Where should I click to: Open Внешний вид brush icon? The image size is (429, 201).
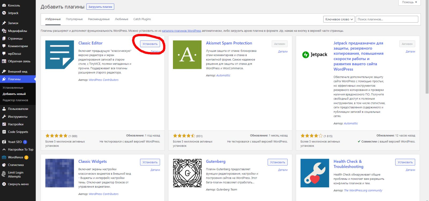click(4, 72)
